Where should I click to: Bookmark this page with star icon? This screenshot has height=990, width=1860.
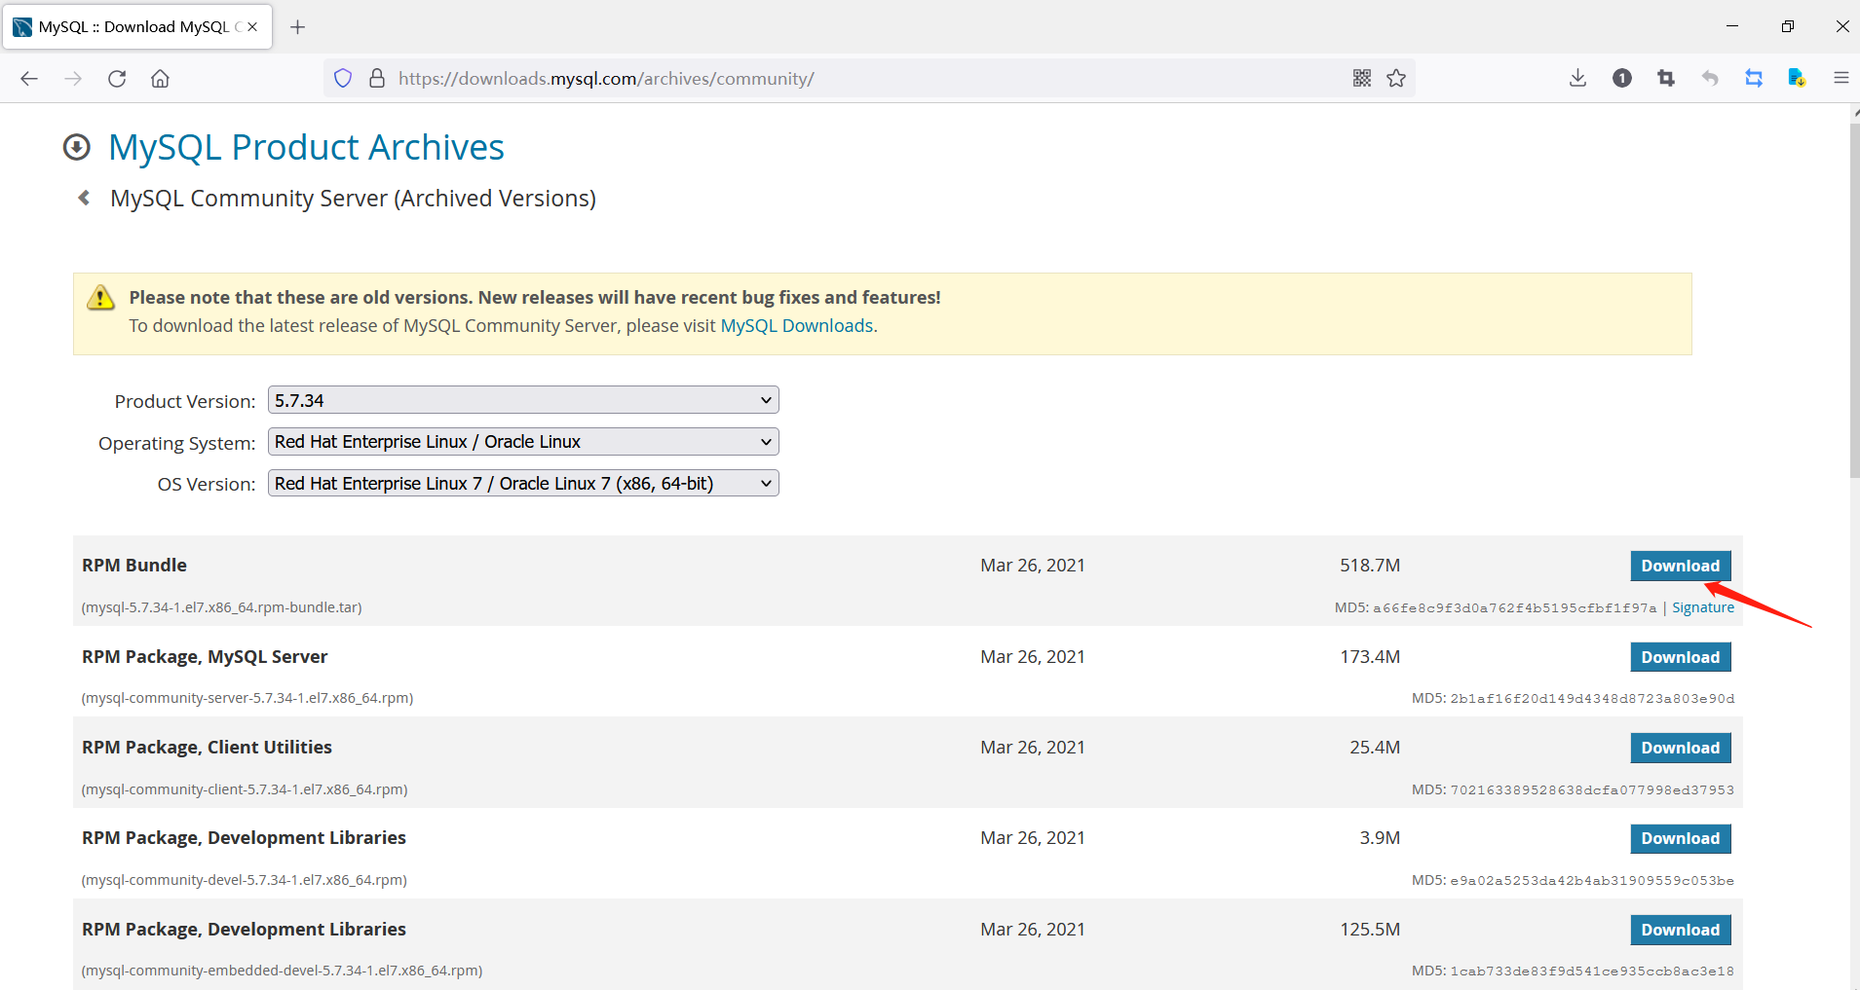tap(1396, 78)
